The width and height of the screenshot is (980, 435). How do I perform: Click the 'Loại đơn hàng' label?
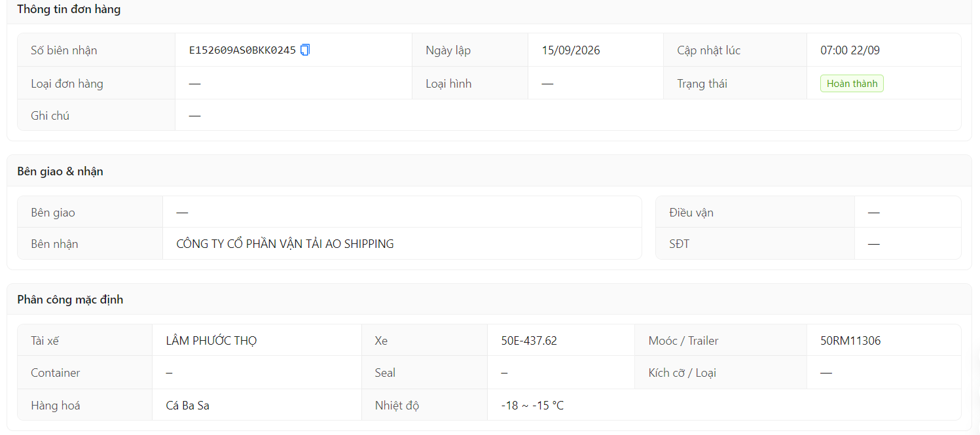(x=67, y=84)
